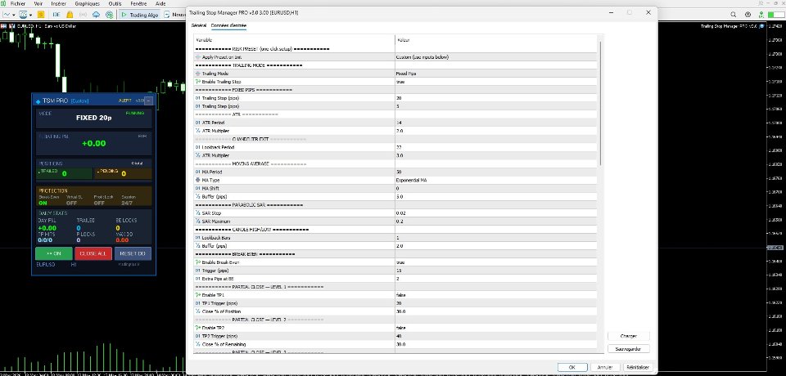Edit Trigger (pips) value 15
This screenshot has height=376, width=786.
point(496,271)
